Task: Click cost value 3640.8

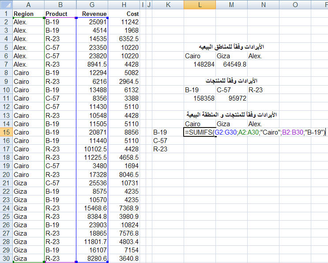Action: pyautogui.click(x=128, y=259)
